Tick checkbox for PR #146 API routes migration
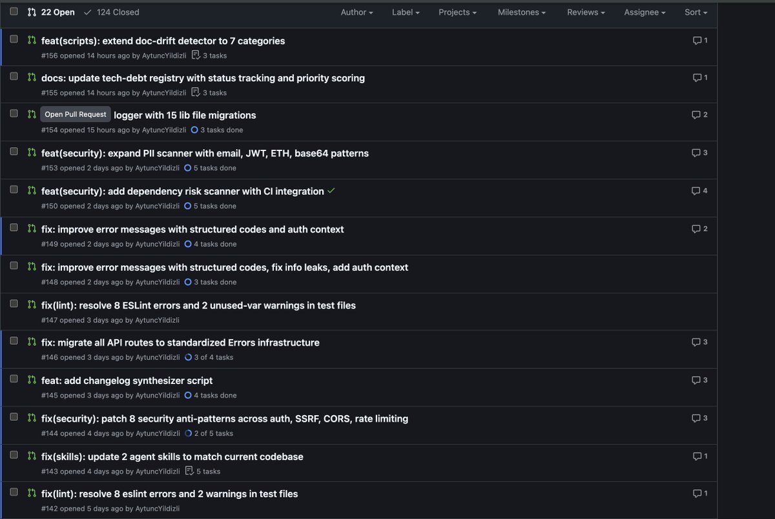The height and width of the screenshot is (519, 775). coord(14,341)
